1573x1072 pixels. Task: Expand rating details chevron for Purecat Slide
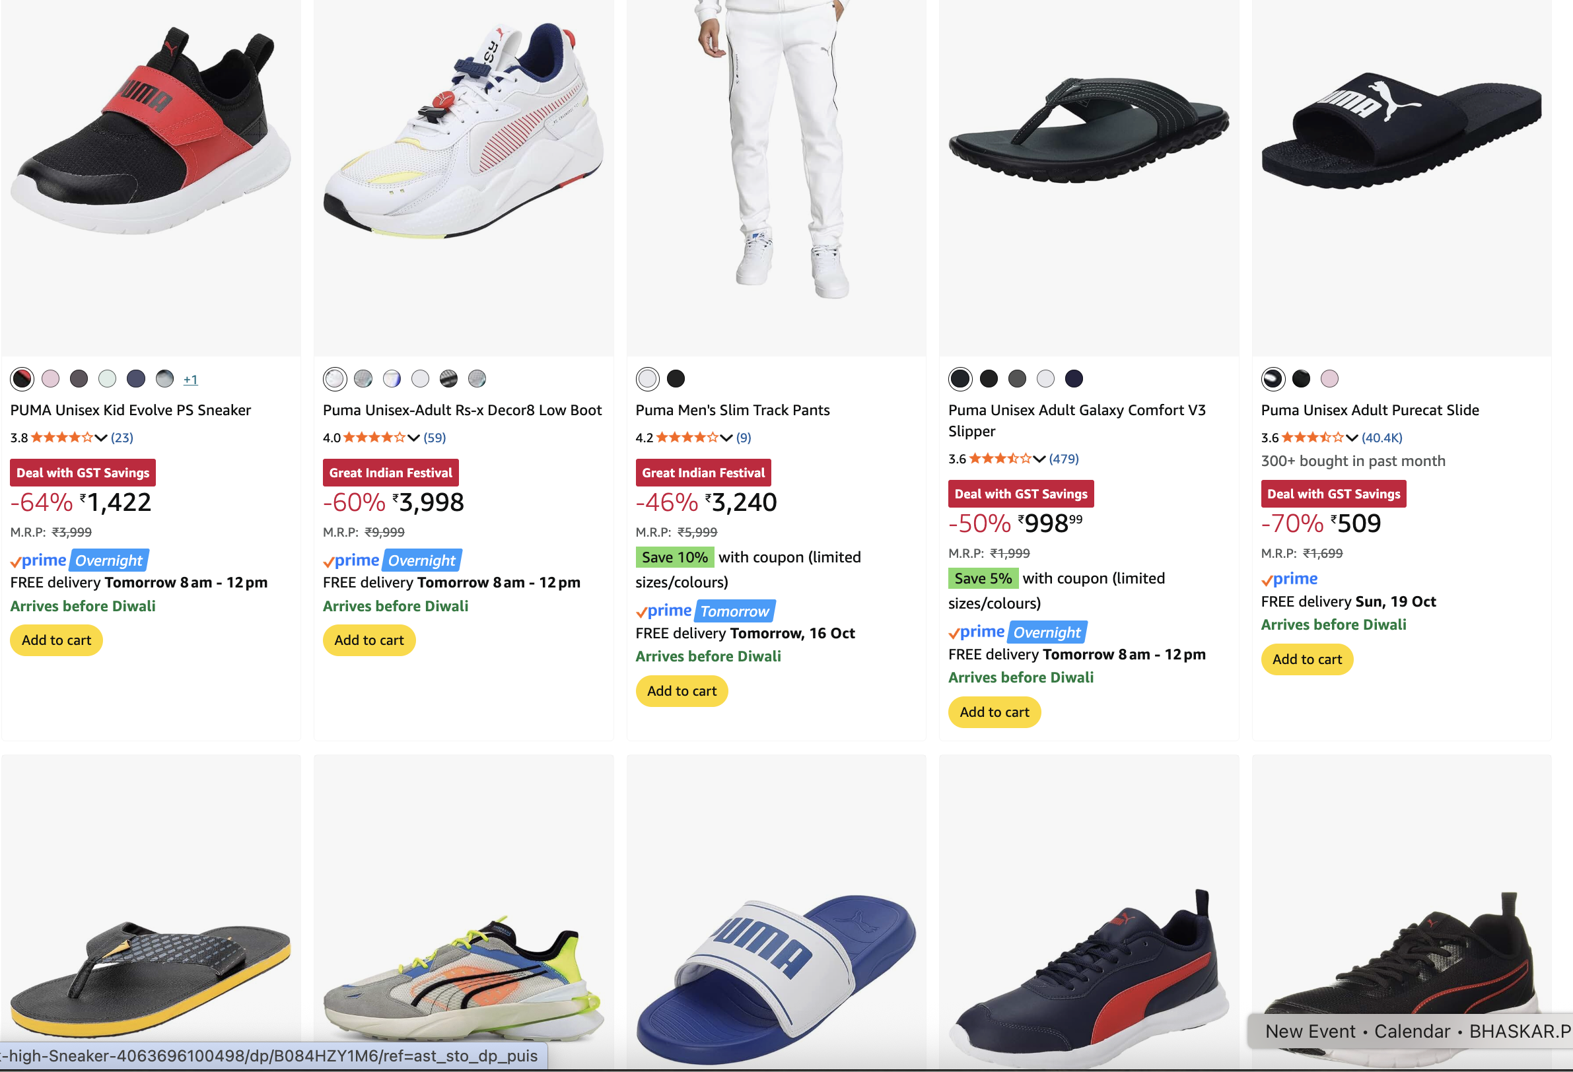tap(1352, 438)
